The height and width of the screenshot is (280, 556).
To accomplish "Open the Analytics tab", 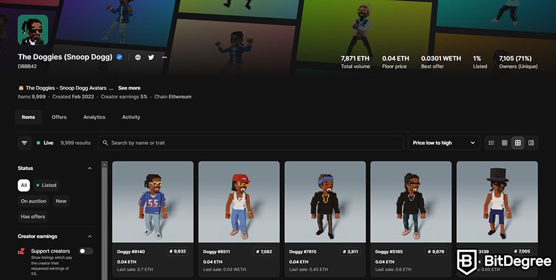I will click(94, 117).
